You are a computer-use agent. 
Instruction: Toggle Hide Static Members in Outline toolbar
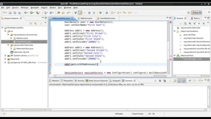pos(195,23)
